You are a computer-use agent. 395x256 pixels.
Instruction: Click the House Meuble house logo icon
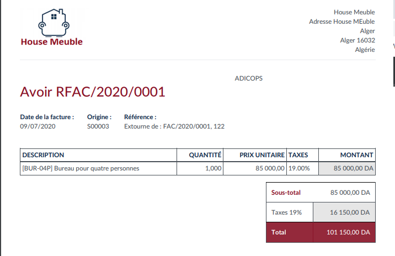click(52, 22)
